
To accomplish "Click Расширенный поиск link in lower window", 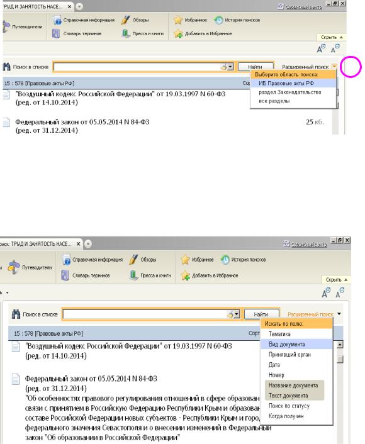I will point(310,314).
